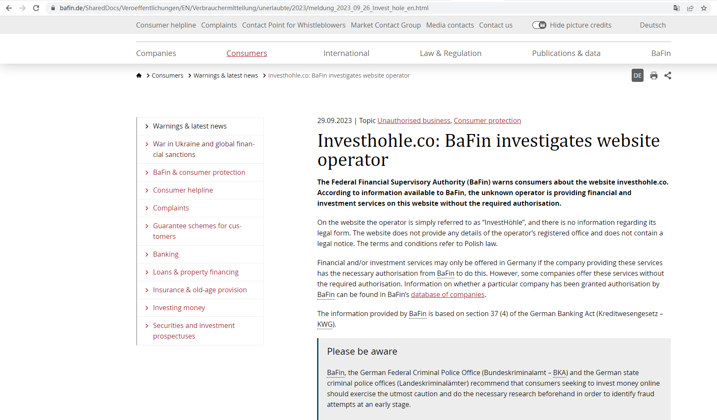
Task: Open the Companies main menu
Action: (x=156, y=53)
